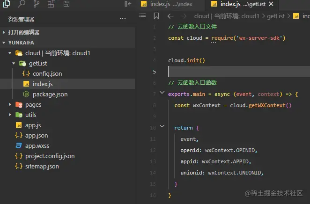Click the CSS icon beside app.wxss
310x204 pixels.
19,146
